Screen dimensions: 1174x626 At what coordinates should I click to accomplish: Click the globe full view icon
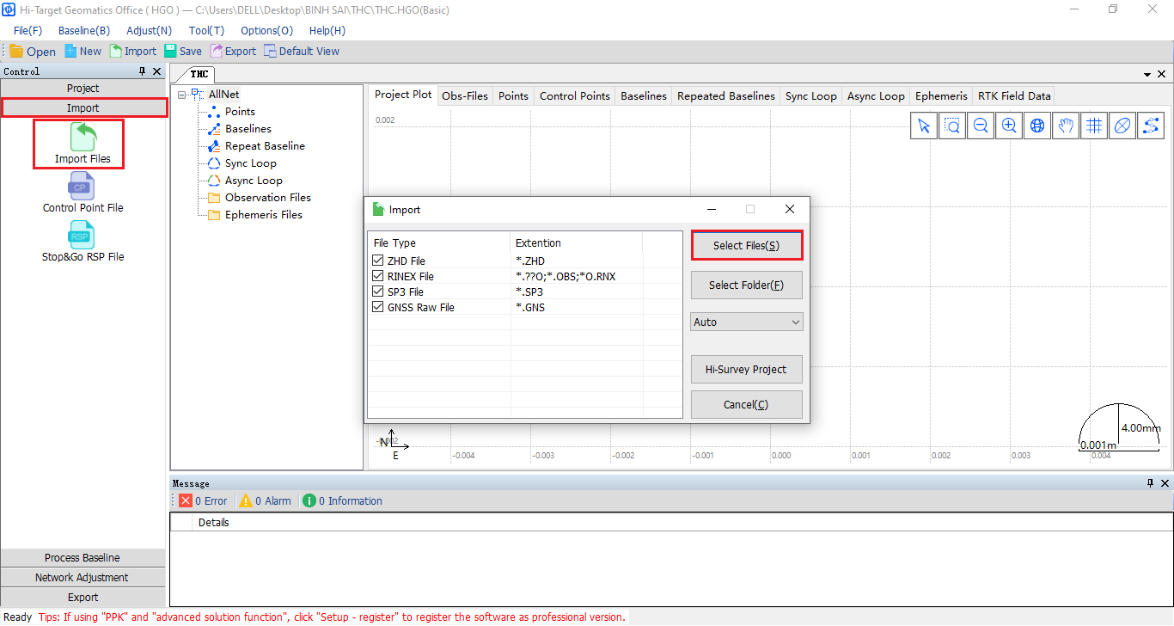click(1037, 126)
